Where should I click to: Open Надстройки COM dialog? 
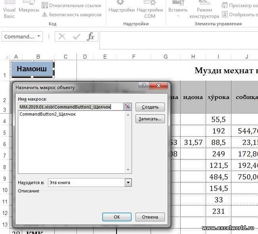coord(150,10)
